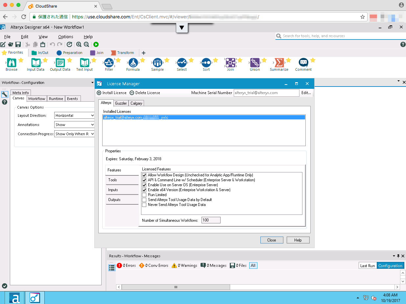
Task: Click the wrench configuration icon in left panel
Action: click(x=5, y=94)
